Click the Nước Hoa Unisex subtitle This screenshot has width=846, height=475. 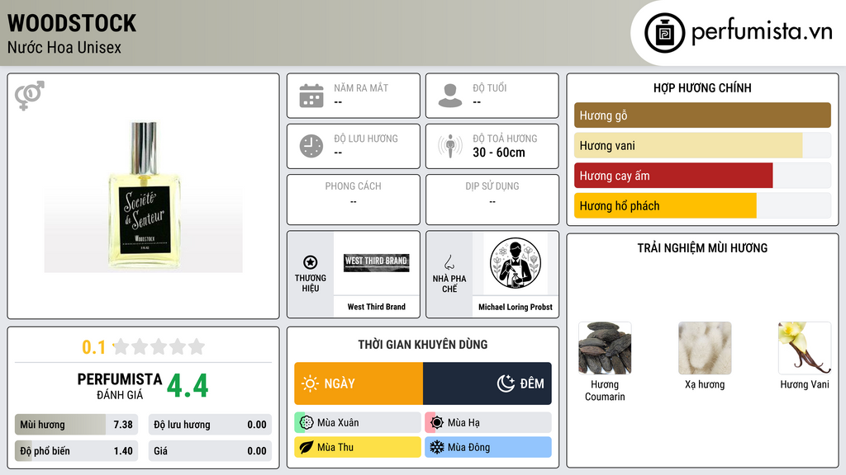pos(64,47)
